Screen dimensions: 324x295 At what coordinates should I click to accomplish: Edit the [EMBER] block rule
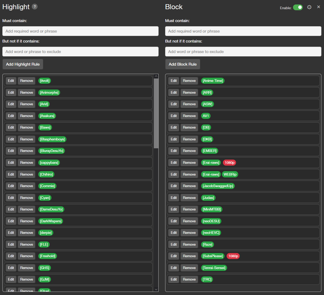click(174, 151)
